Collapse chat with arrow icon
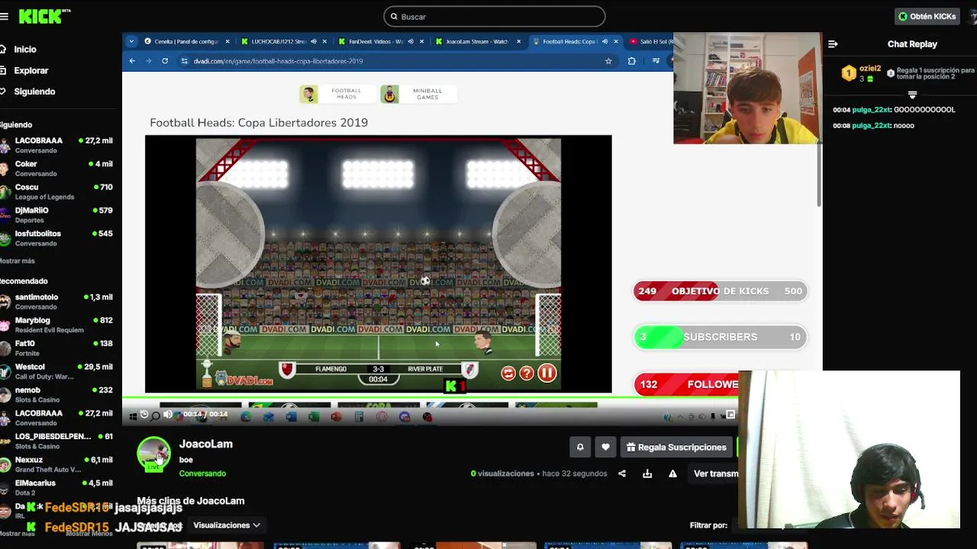This screenshot has width=977, height=549. point(833,44)
